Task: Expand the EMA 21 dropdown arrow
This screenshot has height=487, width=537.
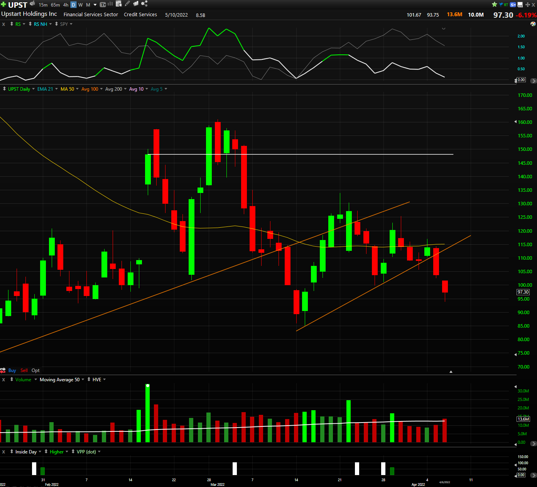Action: point(56,89)
